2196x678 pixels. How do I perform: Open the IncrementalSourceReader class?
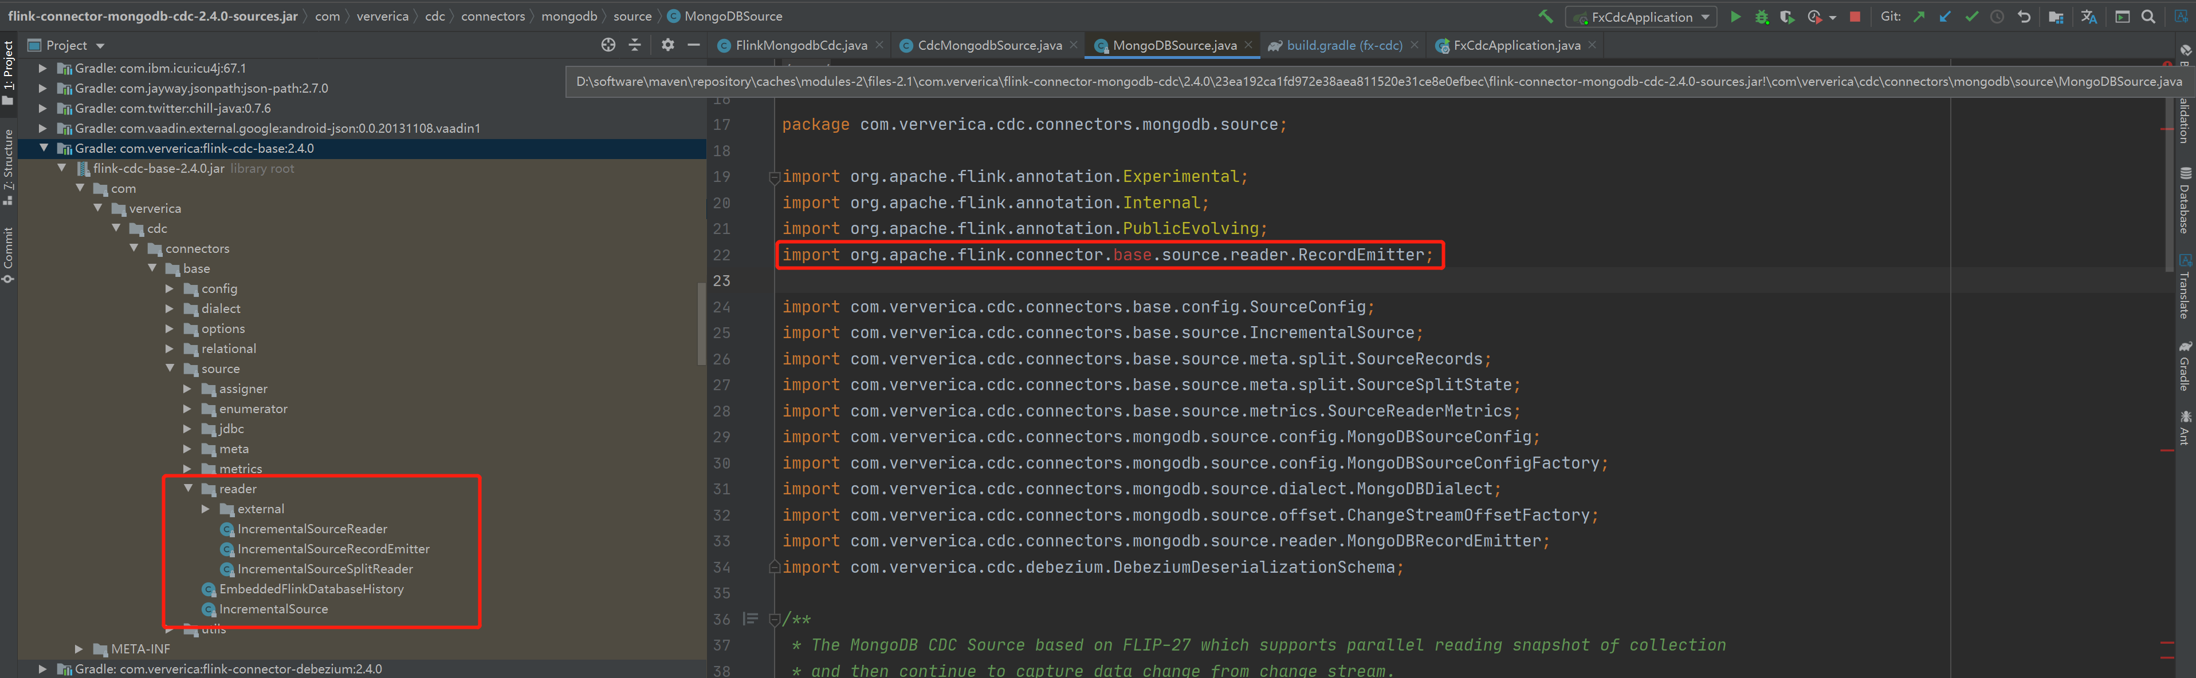[x=312, y=529]
